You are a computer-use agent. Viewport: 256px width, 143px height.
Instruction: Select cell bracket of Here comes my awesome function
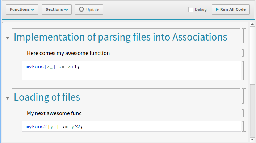coord(243,53)
